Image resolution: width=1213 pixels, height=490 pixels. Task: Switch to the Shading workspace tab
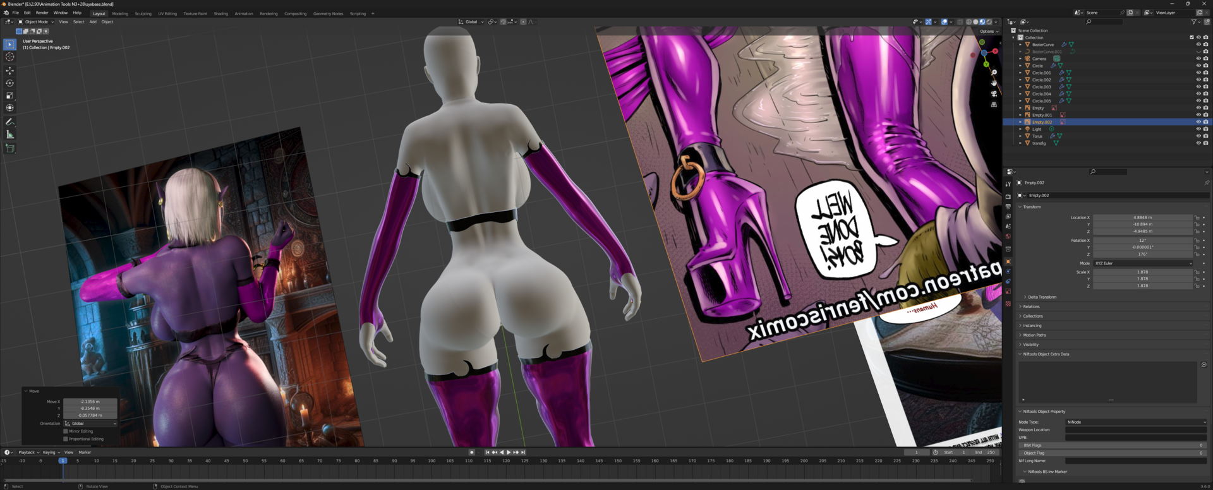click(220, 13)
